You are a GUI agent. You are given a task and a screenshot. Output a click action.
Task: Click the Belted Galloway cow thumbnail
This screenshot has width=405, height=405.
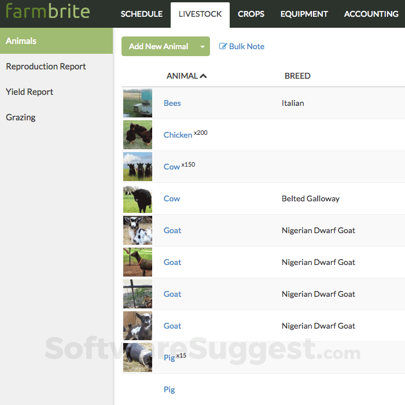click(138, 198)
